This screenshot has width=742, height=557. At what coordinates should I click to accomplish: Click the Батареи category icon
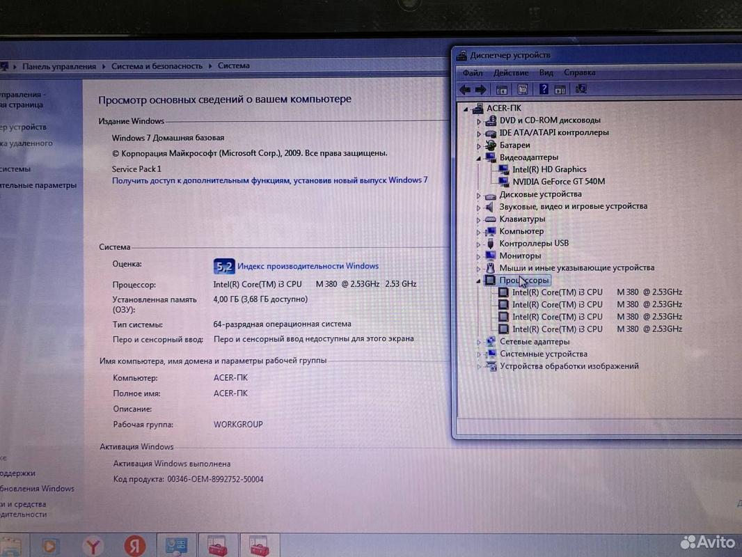tap(491, 146)
